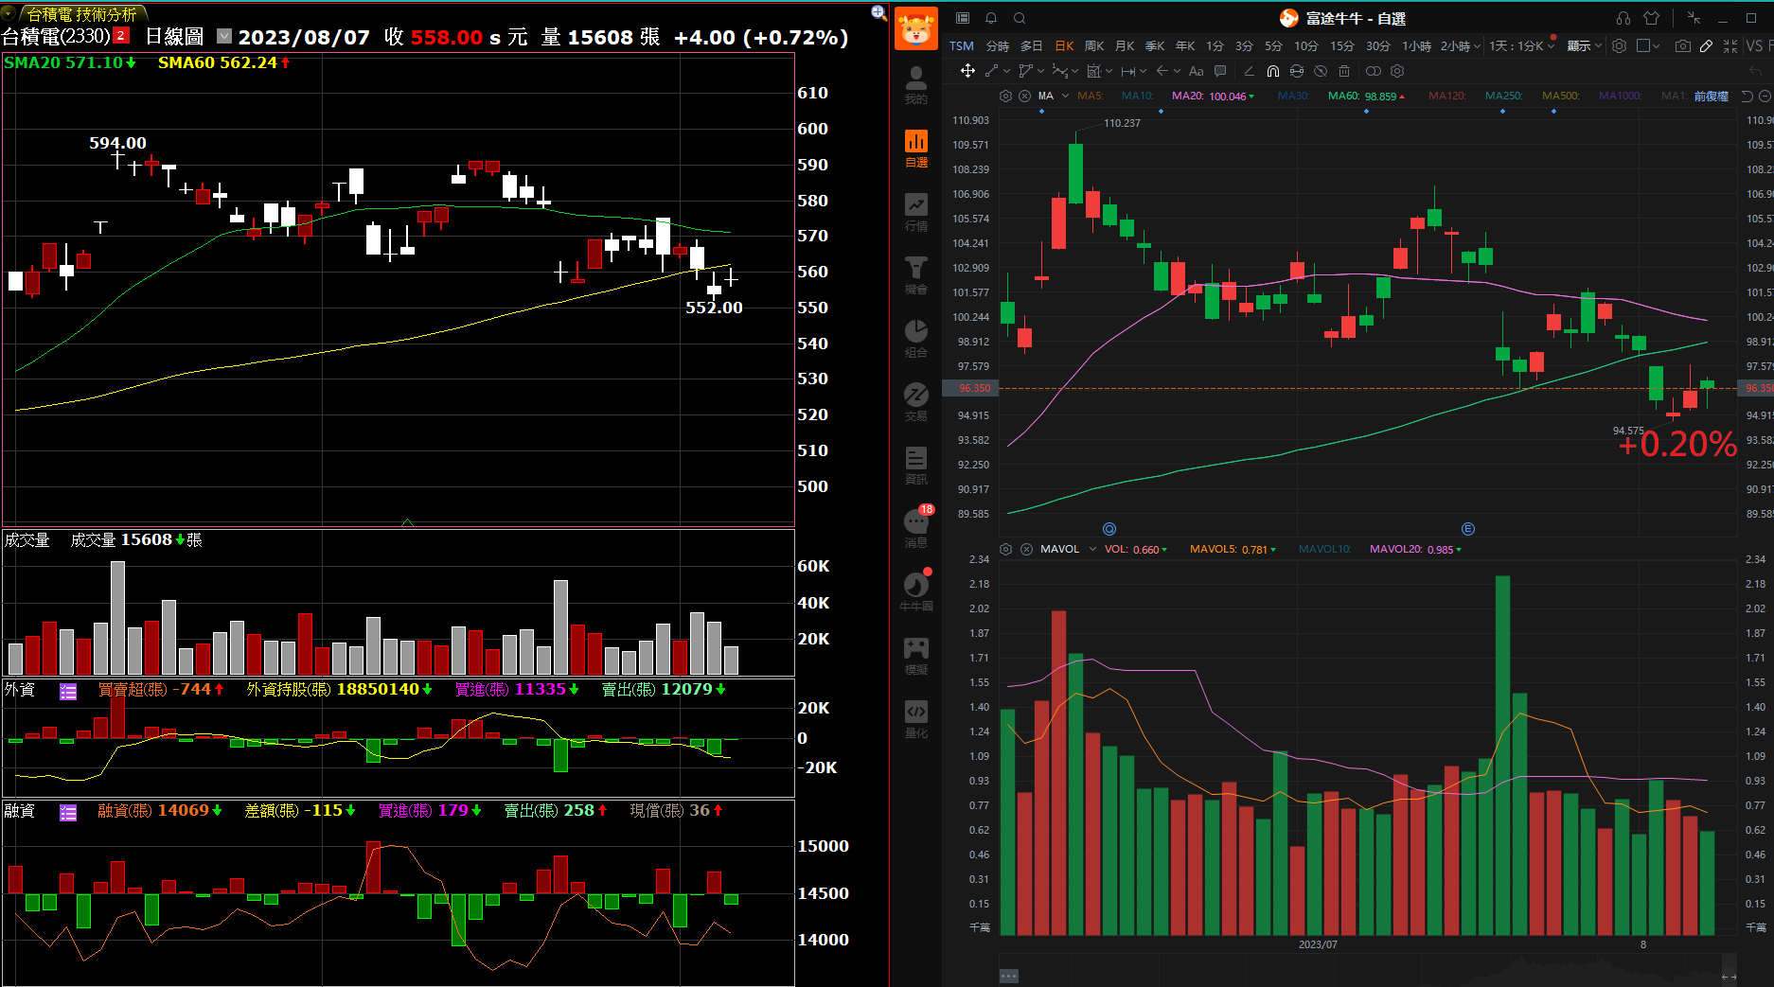The width and height of the screenshot is (1774, 987).
Task: Open the 量化 quant sidebar icon
Action: tap(915, 719)
